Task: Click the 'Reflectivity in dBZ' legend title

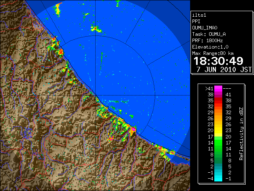Action: [241, 134]
